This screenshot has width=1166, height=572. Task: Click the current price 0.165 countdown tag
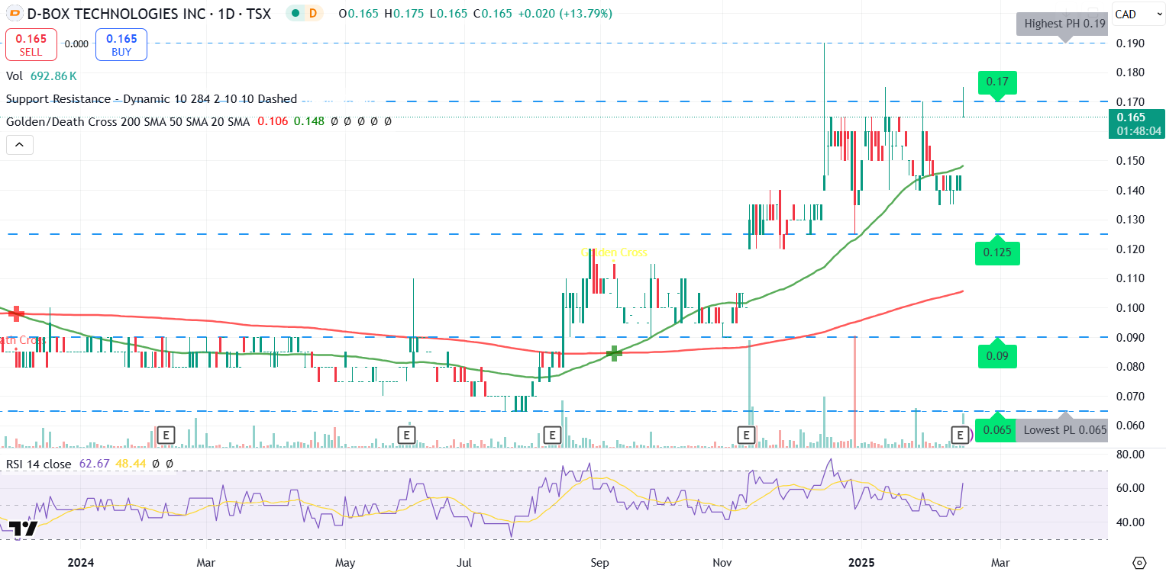click(x=1138, y=124)
